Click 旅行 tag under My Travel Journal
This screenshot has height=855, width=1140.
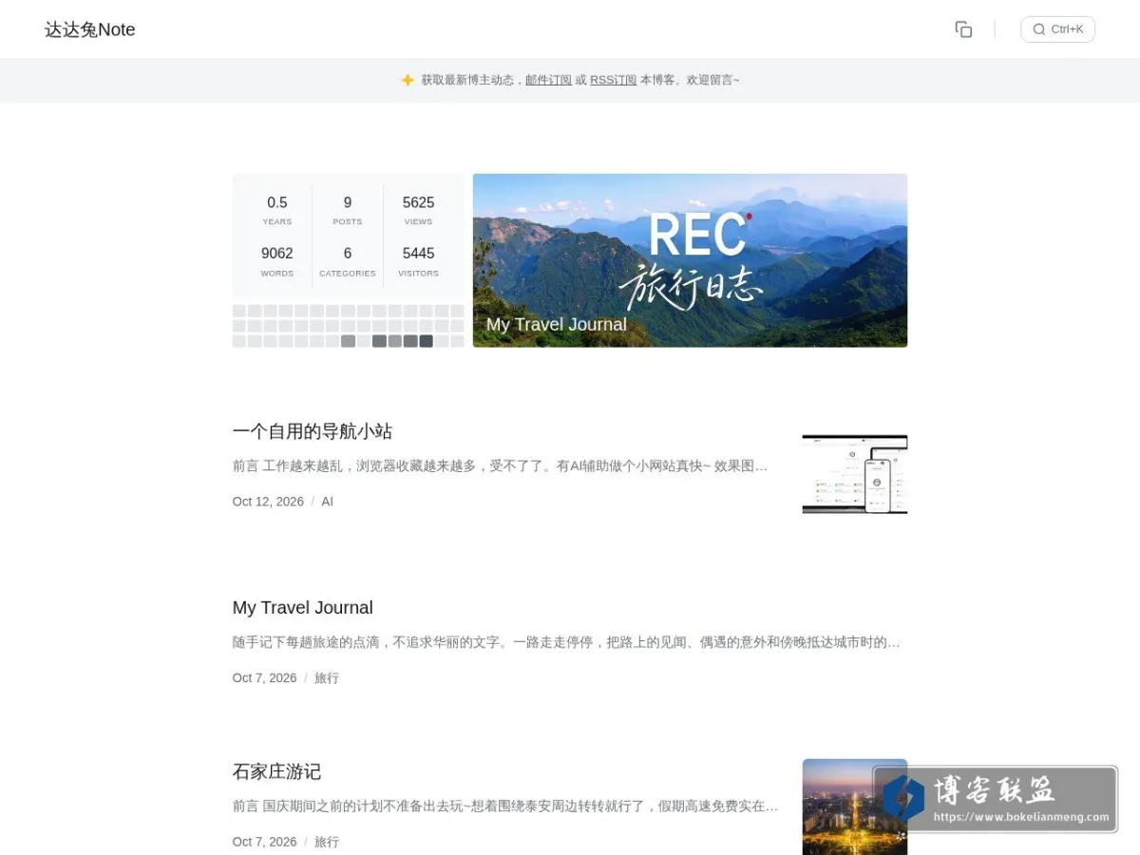pos(327,678)
